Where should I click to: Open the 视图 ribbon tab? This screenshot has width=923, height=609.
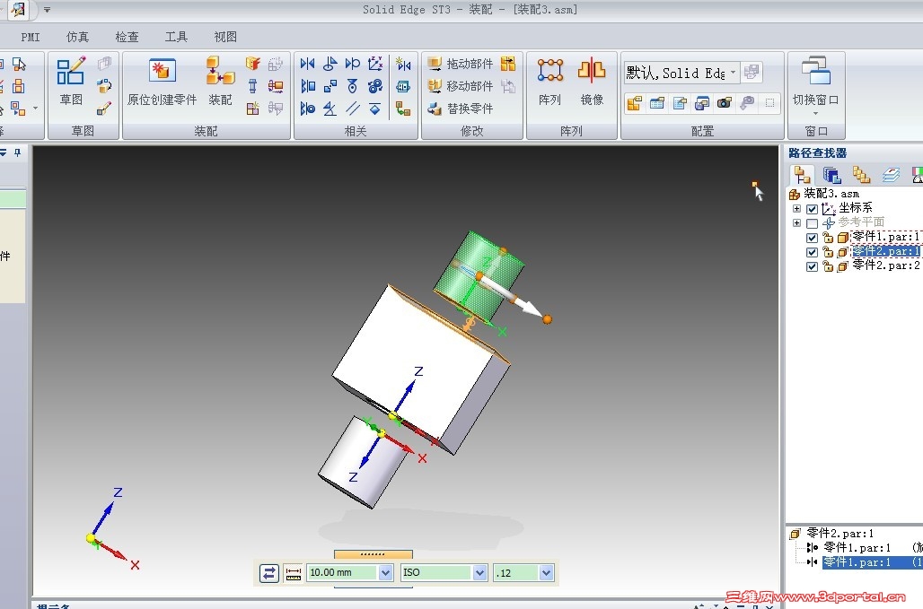pos(225,37)
